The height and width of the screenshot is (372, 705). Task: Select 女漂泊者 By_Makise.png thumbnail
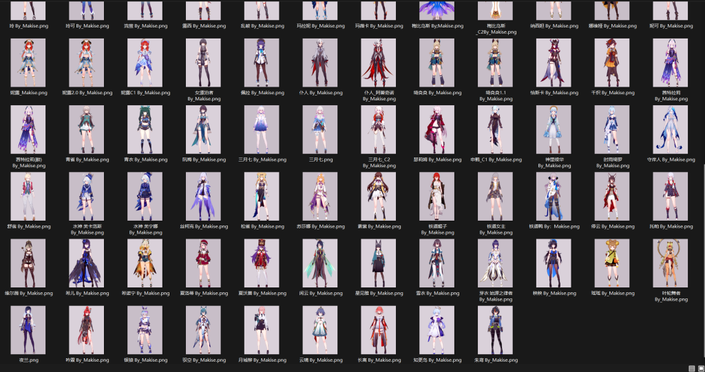click(203, 62)
